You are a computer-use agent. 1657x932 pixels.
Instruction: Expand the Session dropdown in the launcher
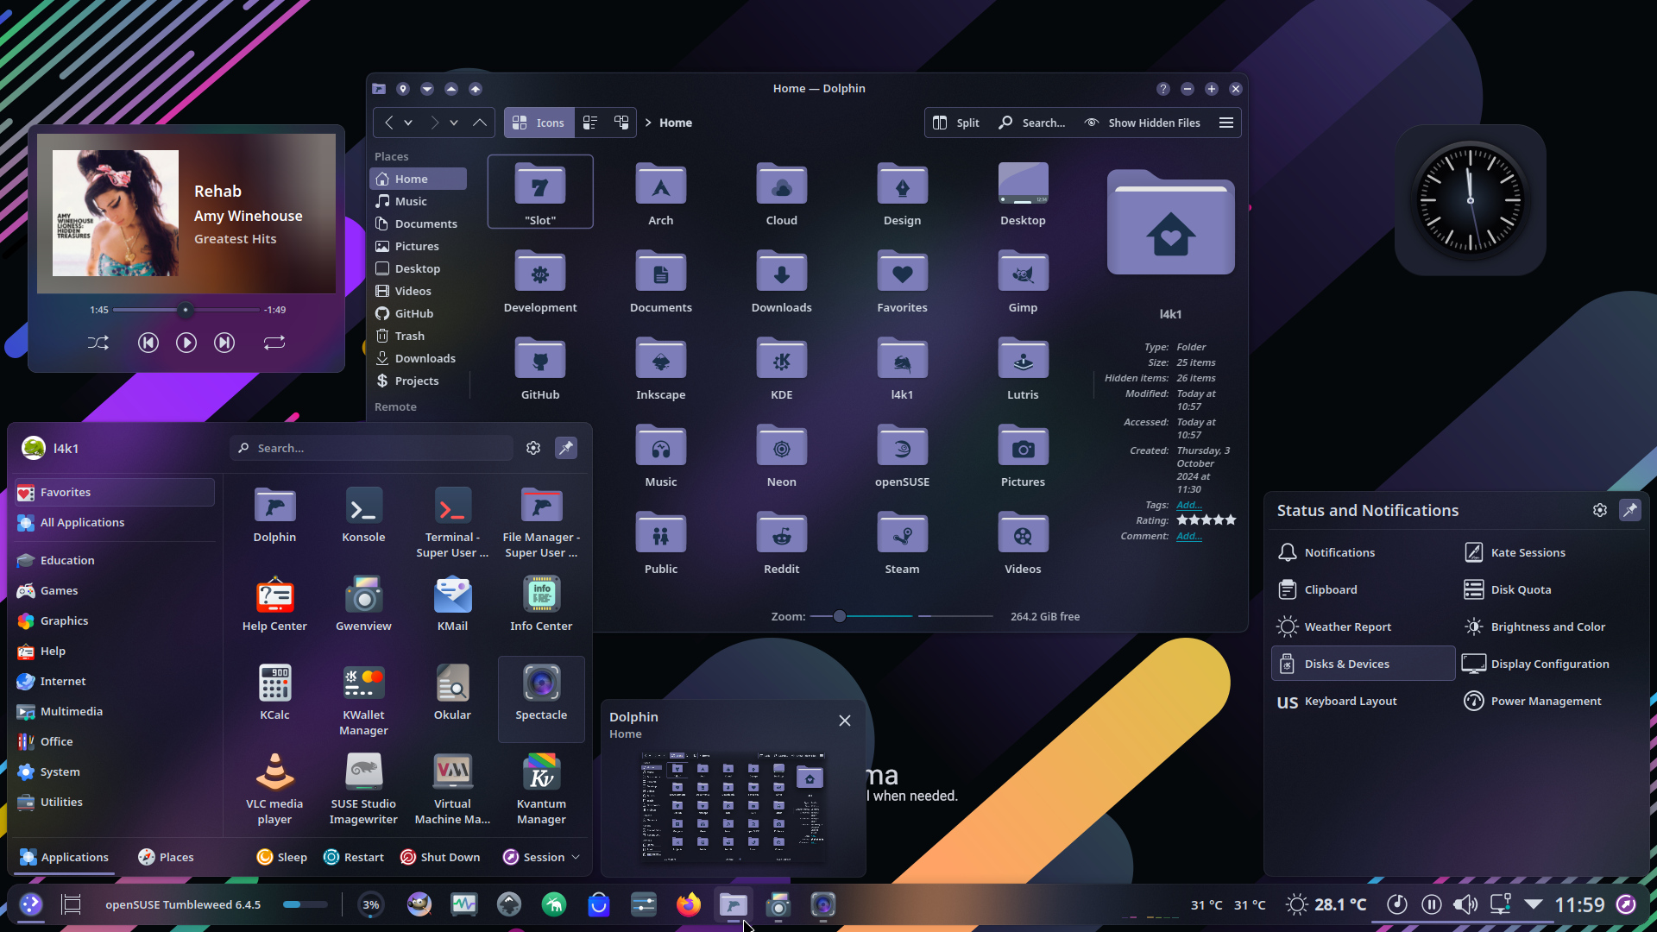[542, 857]
